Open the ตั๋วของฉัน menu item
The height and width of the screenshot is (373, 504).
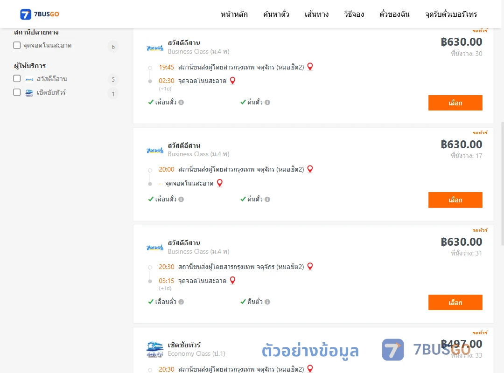(394, 14)
